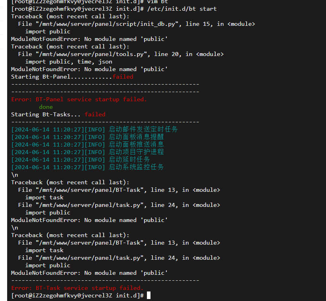Click the tools.py line 20 traceback entry

[121, 54]
